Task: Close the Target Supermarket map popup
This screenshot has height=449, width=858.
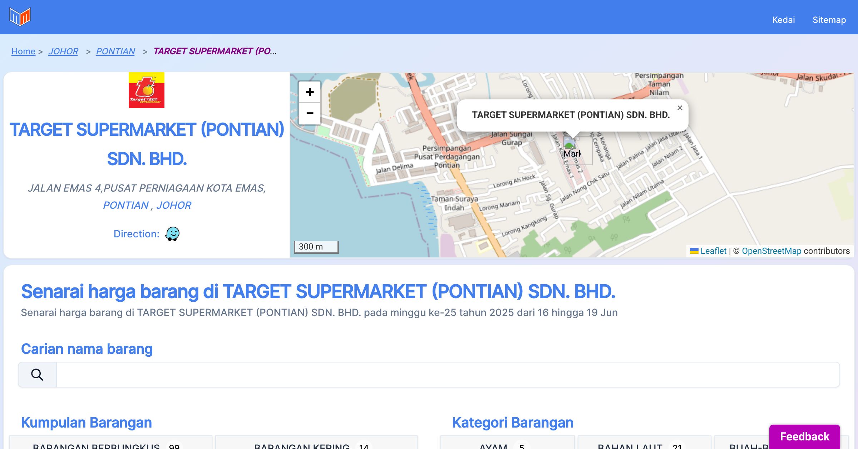Action: (680, 108)
